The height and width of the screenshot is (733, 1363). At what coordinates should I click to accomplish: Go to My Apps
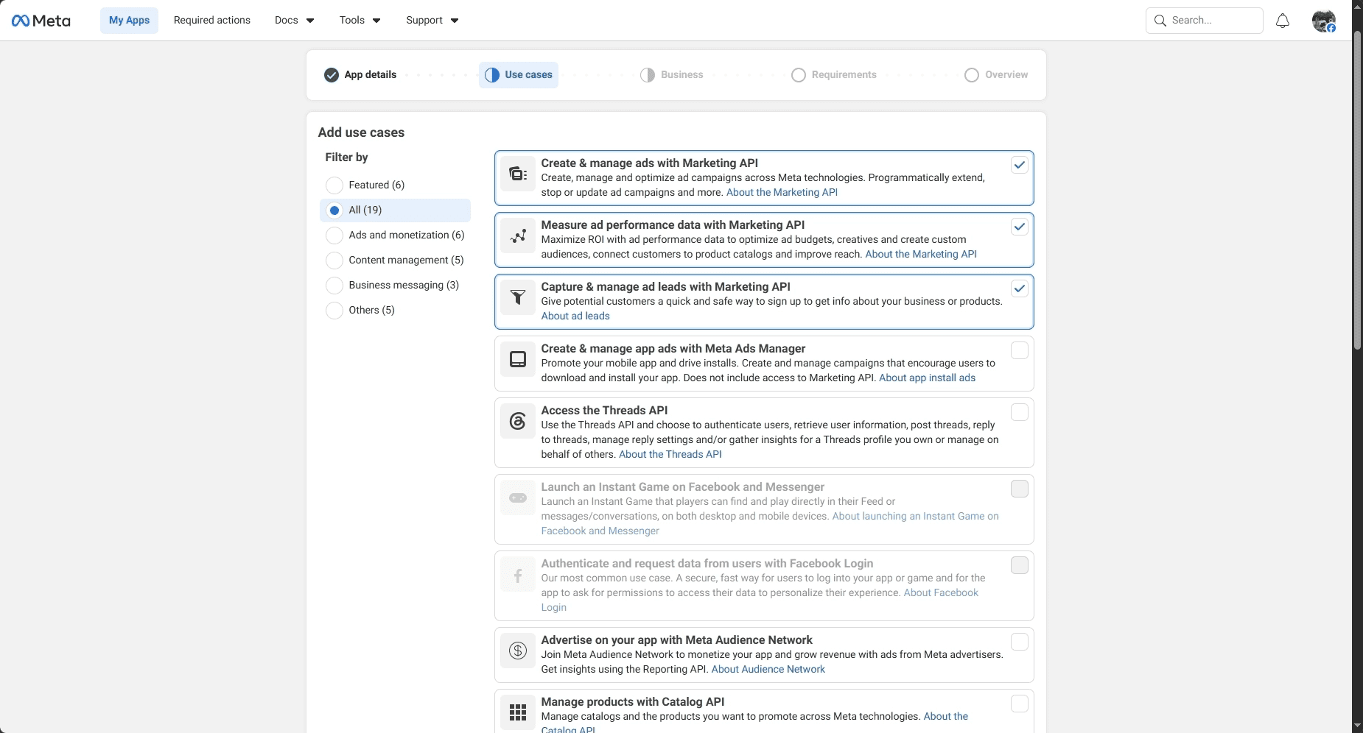(x=129, y=21)
